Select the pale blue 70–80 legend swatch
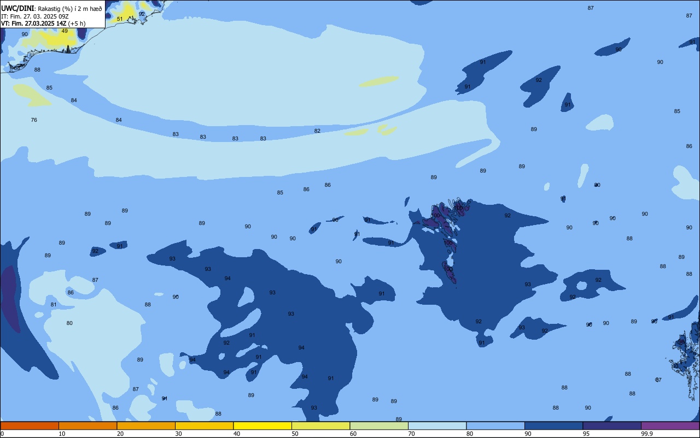The width and height of the screenshot is (700, 438). (437, 425)
